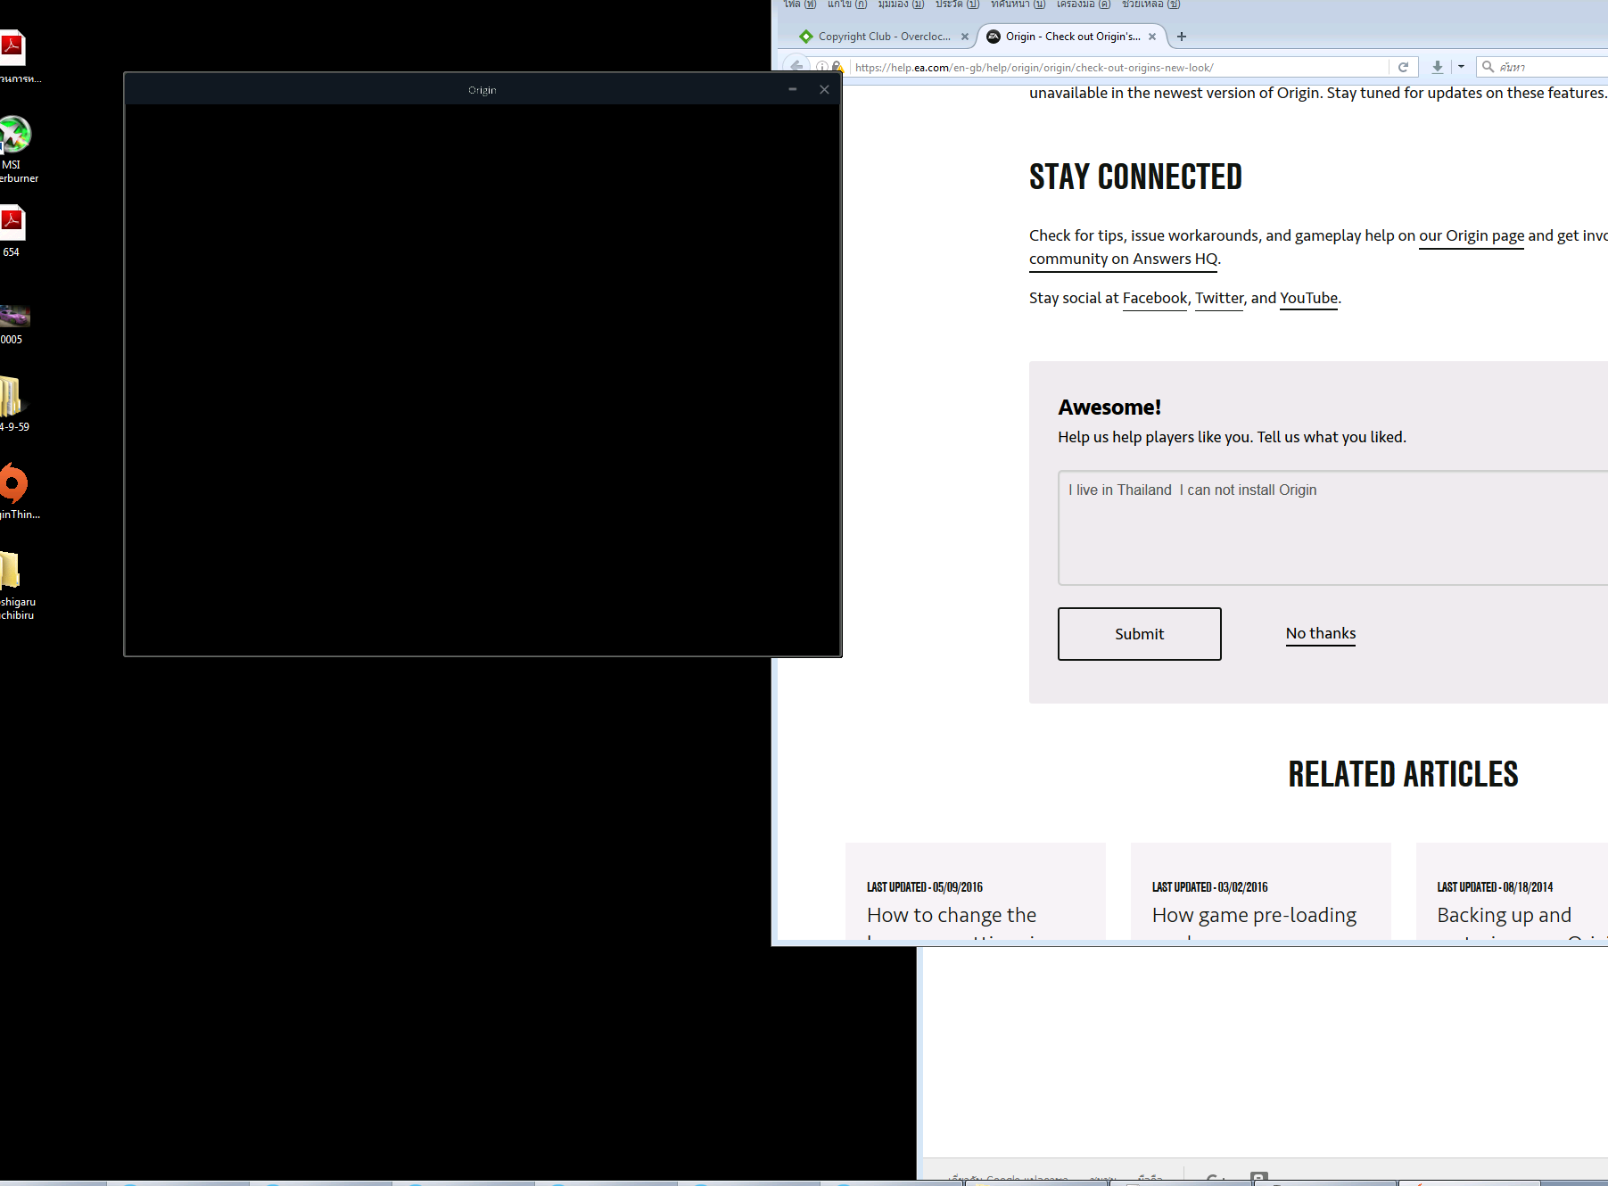This screenshot has width=1608, height=1186.
Task: Click the 'Awesome!' feedback heading
Action: 1109,408
